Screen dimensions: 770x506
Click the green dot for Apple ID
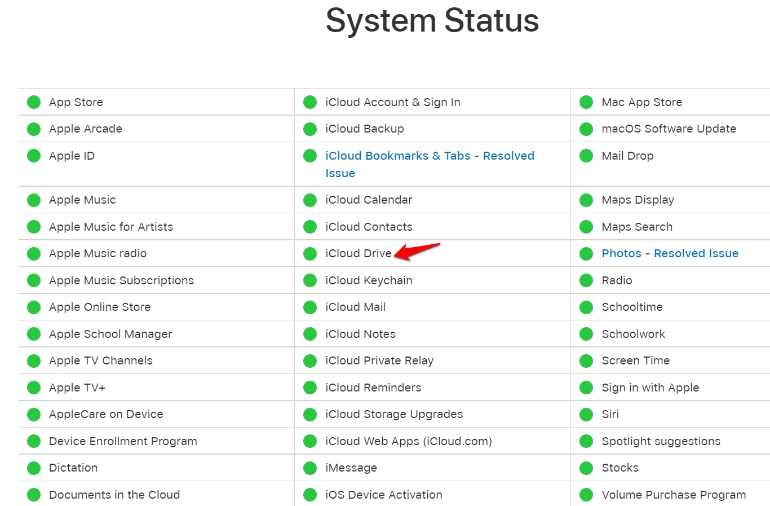(x=34, y=156)
